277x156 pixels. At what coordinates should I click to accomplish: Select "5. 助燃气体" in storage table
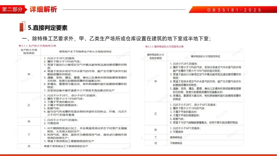177,119
